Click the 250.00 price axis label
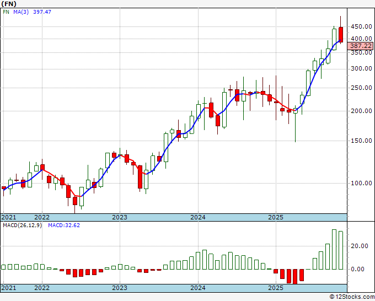 pyautogui.click(x=361, y=88)
